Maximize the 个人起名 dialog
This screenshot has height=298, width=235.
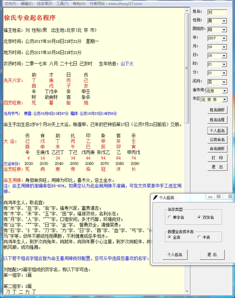219,197
